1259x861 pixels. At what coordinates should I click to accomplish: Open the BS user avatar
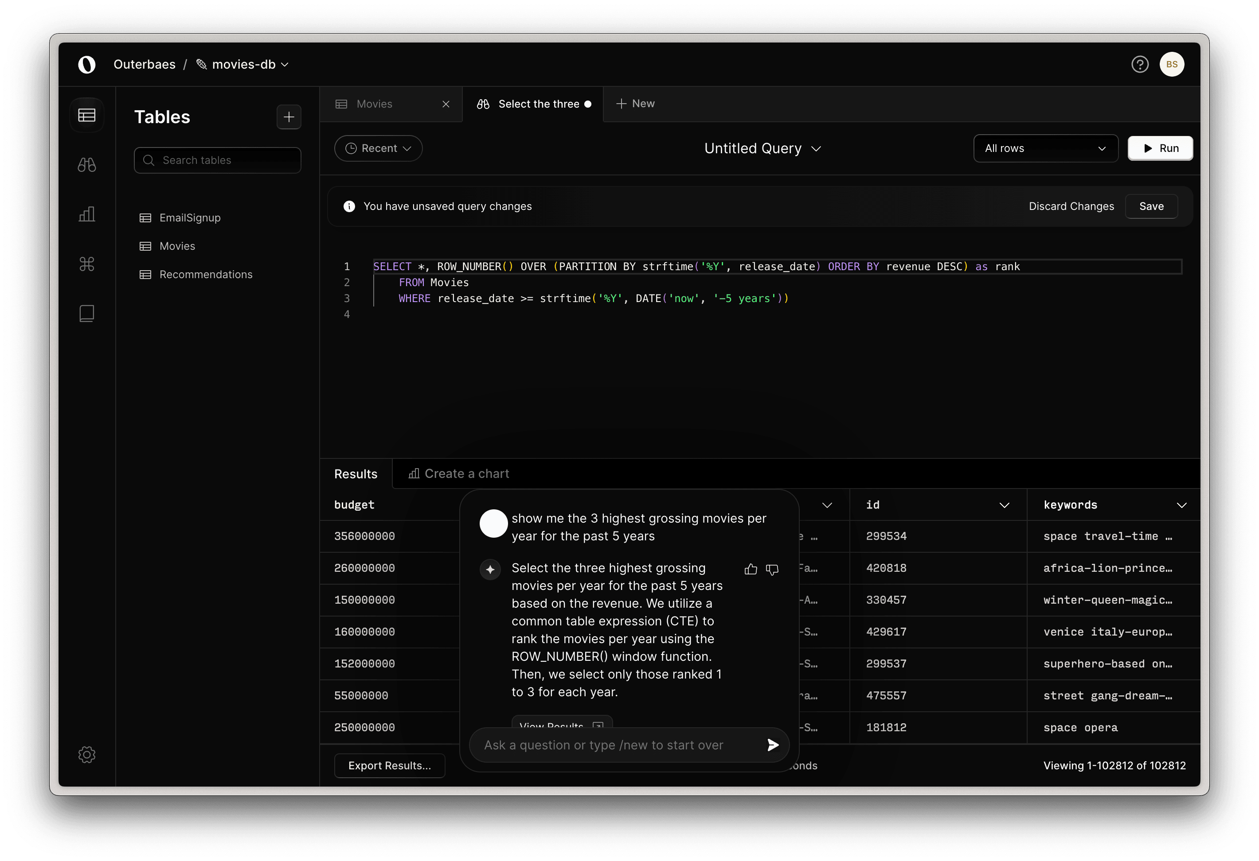tap(1171, 64)
